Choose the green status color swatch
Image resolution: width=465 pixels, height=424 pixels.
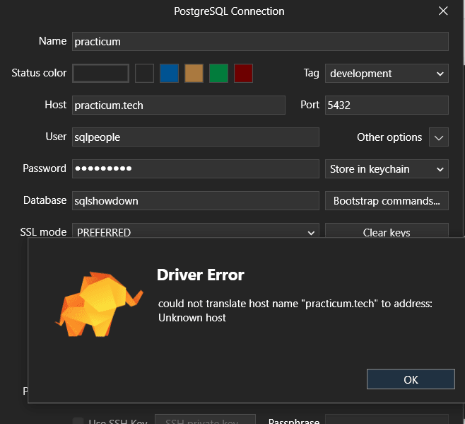[218, 73]
